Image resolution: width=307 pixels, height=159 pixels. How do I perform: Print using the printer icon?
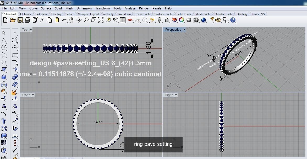coord(27,20)
